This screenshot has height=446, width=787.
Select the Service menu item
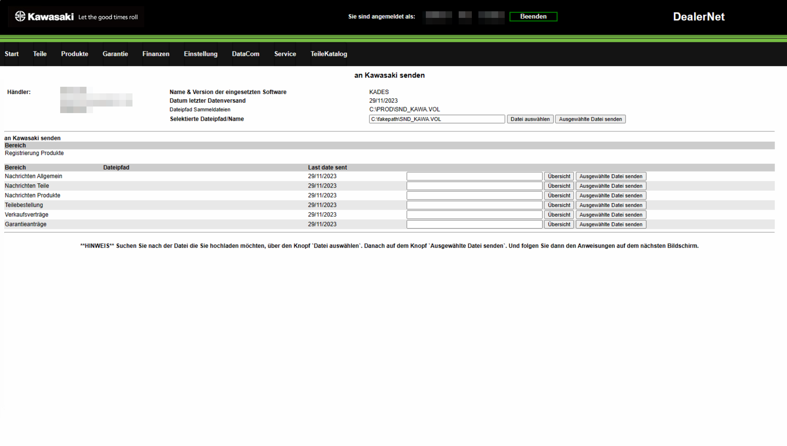tap(285, 54)
